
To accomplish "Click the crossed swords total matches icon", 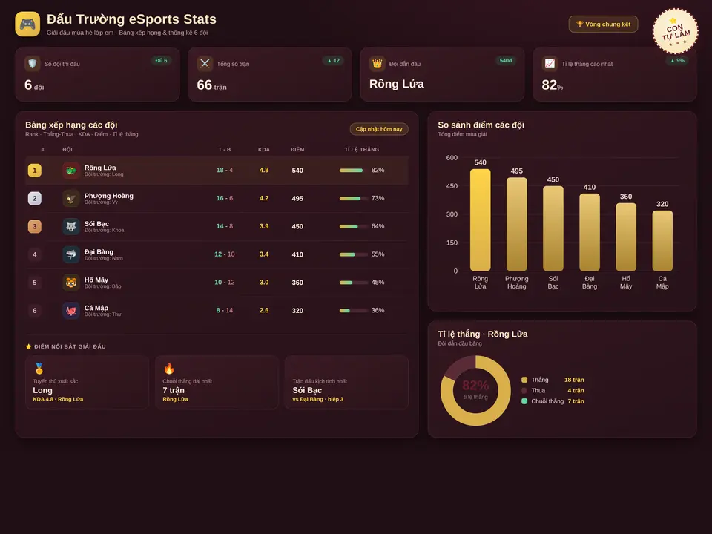I will coord(205,64).
